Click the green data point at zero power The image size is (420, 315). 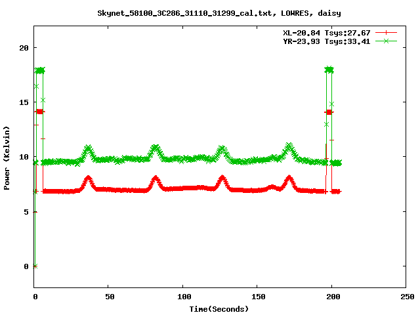coord(35,266)
